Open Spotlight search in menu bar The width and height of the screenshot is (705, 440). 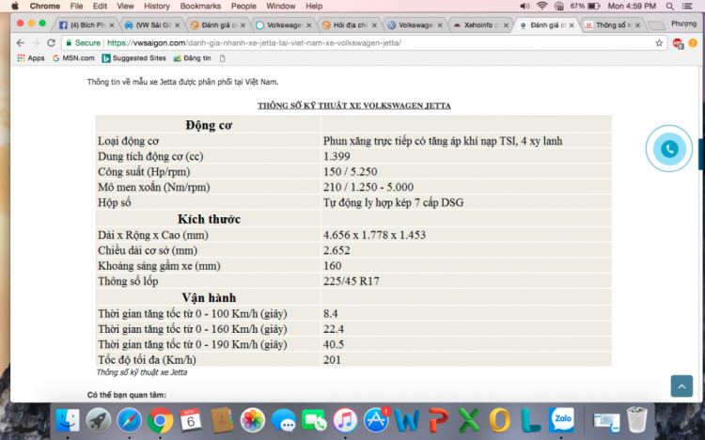click(670, 7)
